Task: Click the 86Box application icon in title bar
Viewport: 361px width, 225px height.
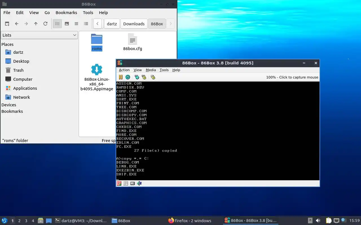Action: pos(120,63)
